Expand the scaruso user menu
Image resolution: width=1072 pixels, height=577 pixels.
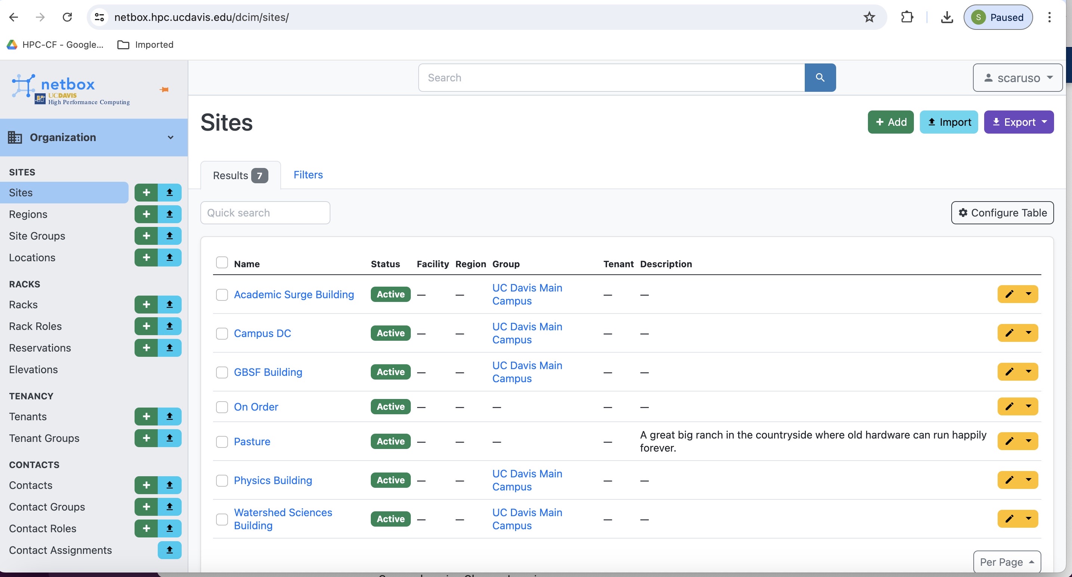coord(1017,78)
